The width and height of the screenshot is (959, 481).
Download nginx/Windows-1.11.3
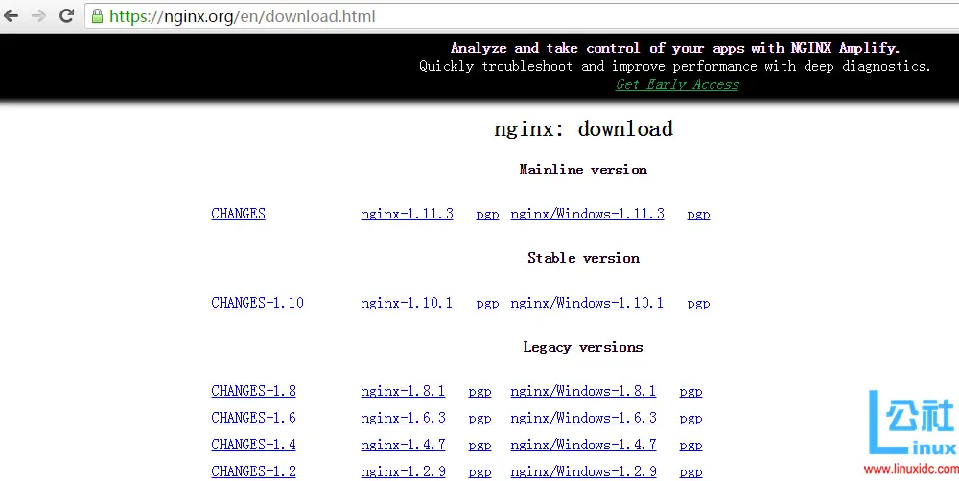pos(587,214)
